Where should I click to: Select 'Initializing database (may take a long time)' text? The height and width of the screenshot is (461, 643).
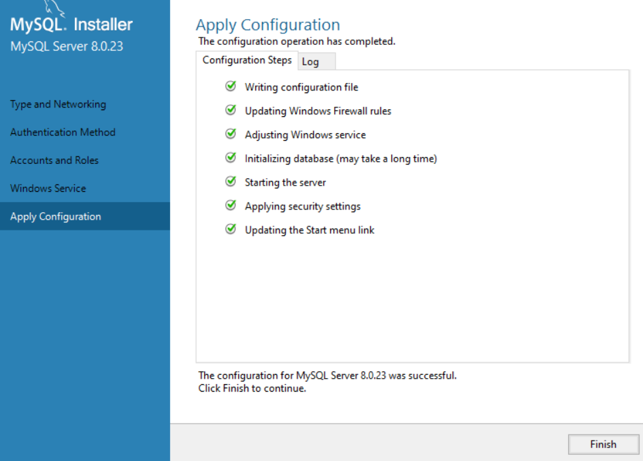(x=341, y=158)
